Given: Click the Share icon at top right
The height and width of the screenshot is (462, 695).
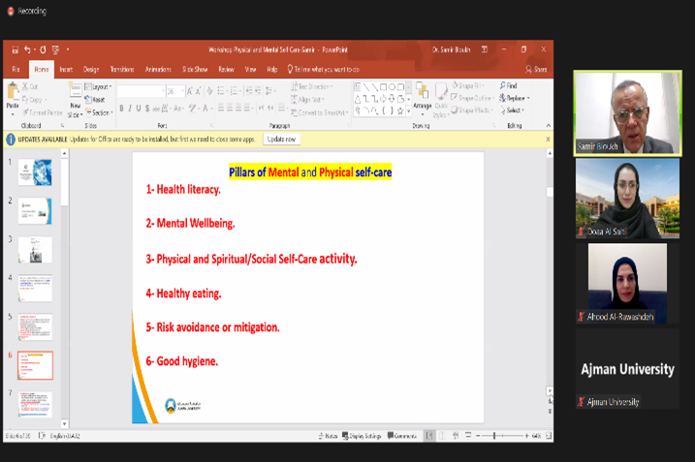Looking at the screenshot, I should pyautogui.click(x=536, y=70).
